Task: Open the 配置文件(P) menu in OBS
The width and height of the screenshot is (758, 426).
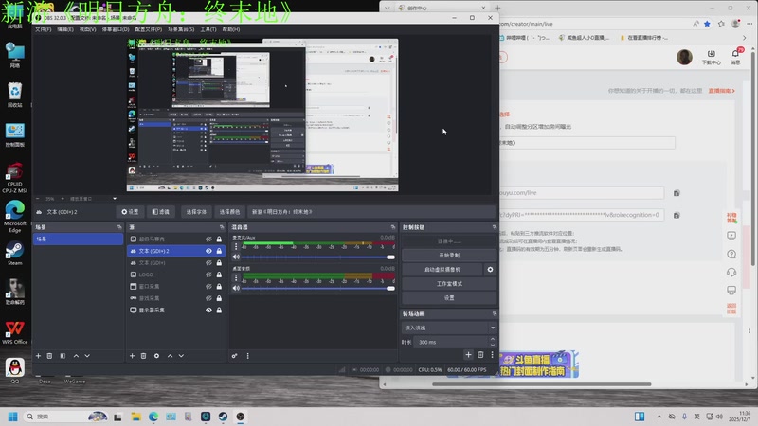Action: [149, 29]
